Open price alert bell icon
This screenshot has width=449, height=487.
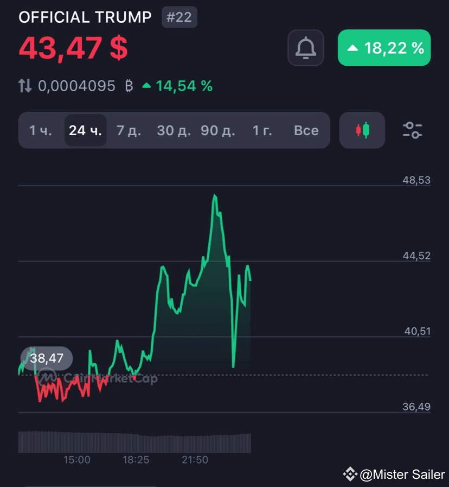coord(306,48)
